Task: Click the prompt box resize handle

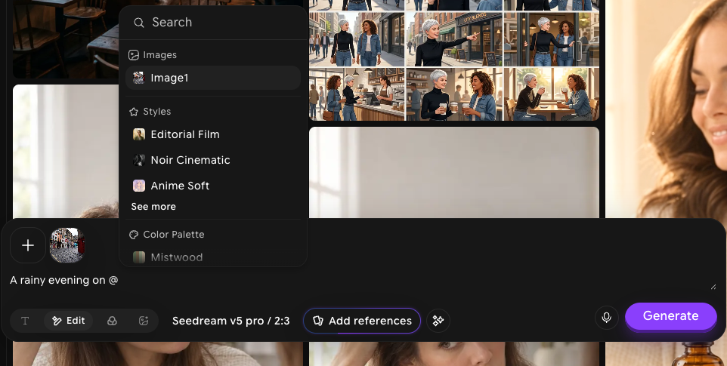Action: coord(713,287)
